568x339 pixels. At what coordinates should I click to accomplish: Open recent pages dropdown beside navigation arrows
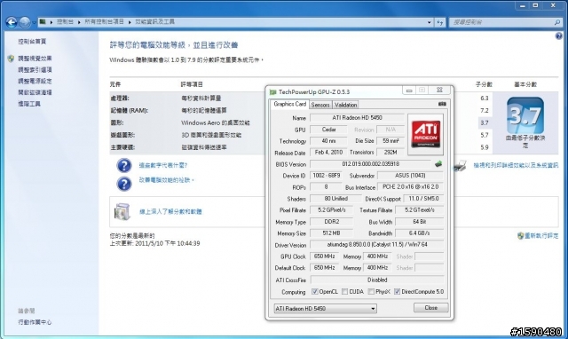(34, 22)
